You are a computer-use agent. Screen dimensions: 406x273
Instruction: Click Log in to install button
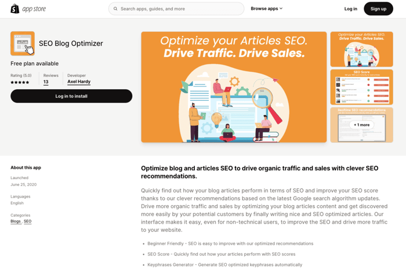[71, 96]
